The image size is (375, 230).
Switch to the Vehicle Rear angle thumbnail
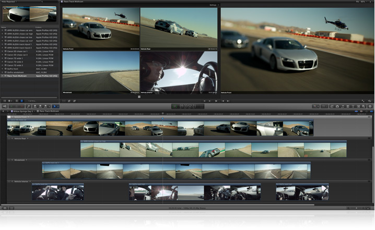point(179,29)
